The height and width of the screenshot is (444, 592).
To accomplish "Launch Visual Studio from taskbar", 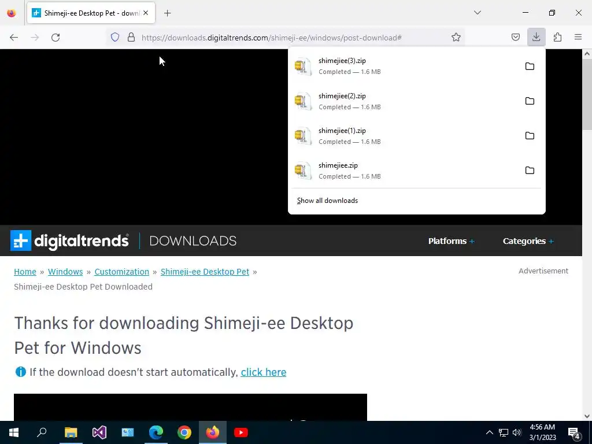I will 99,432.
